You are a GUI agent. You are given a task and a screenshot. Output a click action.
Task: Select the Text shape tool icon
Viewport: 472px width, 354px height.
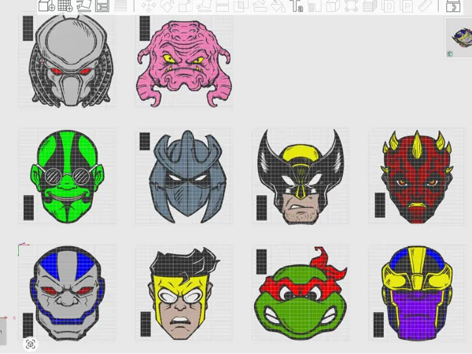(297, 6)
